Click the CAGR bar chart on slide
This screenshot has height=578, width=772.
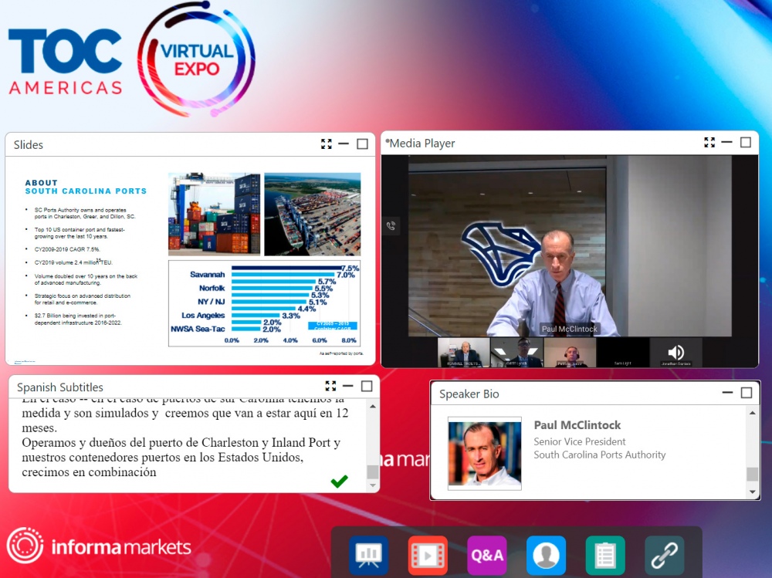tap(264, 303)
